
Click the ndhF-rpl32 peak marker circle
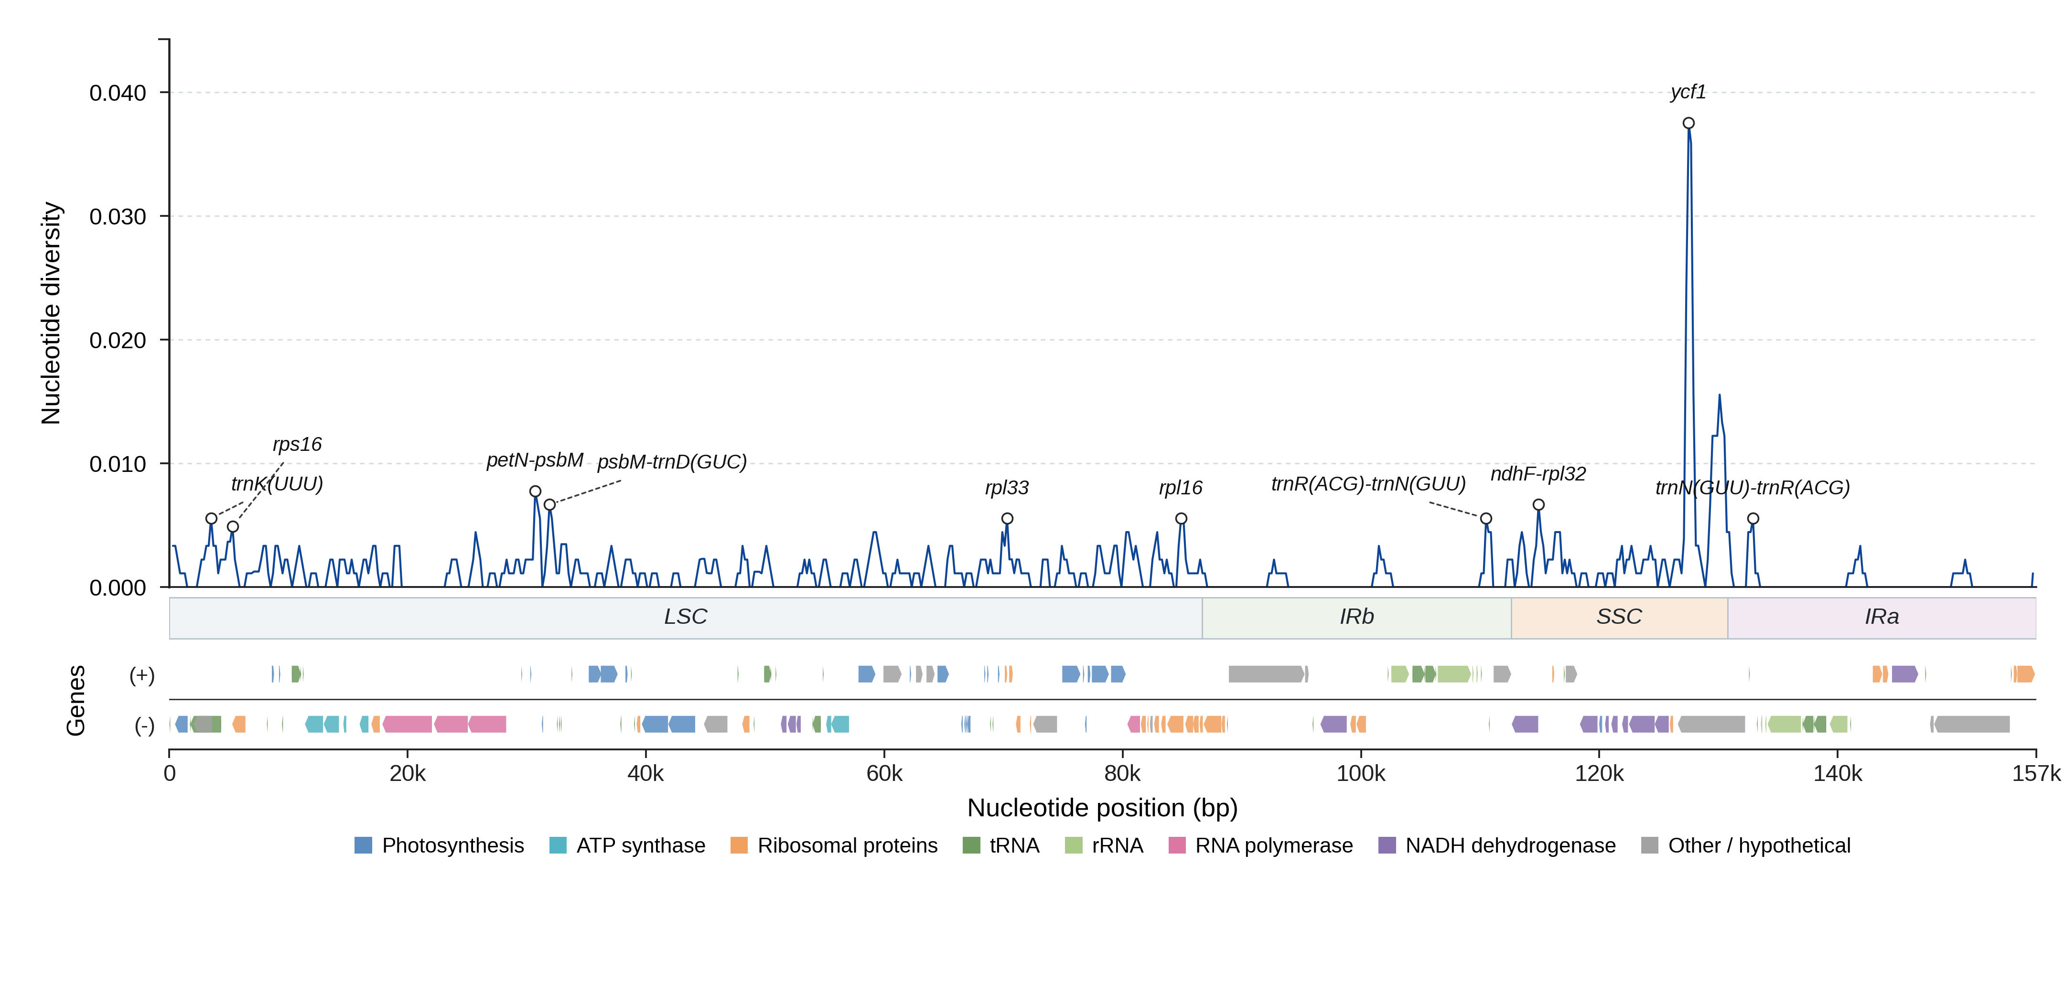tap(1538, 505)
